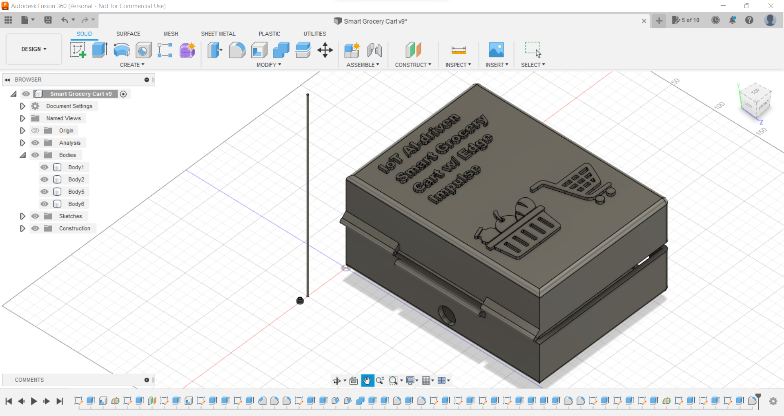Screen dimensions: 784x416
Task: Select the Shell tool
Action: [x=259, y=50]
